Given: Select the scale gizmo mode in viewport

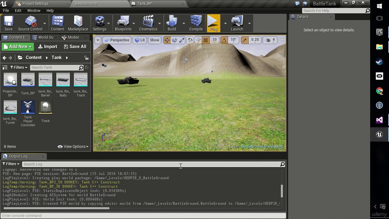Looking at the screenshot, I should coord(182,40).
